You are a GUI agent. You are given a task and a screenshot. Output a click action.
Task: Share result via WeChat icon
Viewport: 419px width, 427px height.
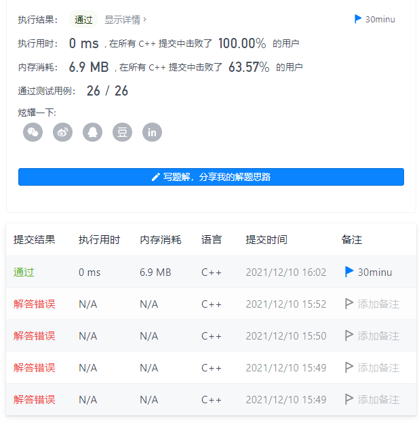click(33, 132)
